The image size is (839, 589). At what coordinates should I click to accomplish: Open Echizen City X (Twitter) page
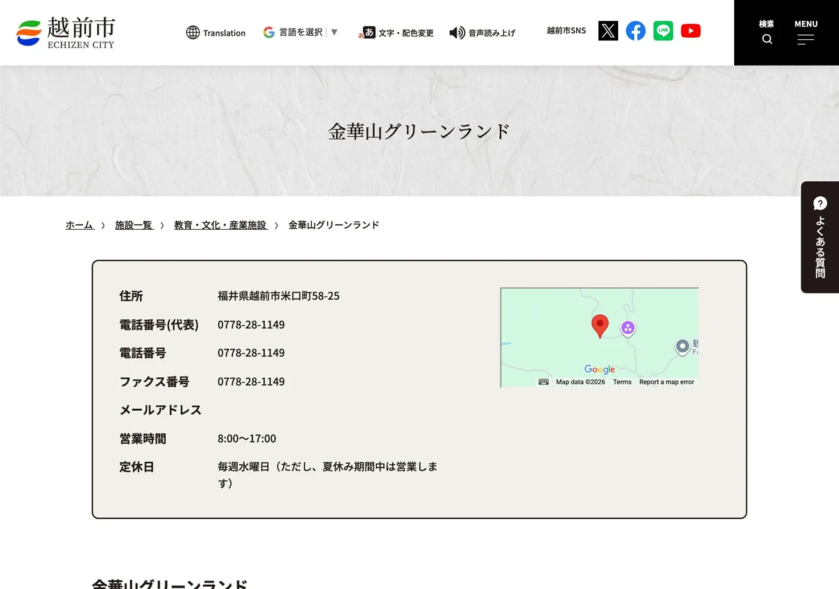click(608, 31)
